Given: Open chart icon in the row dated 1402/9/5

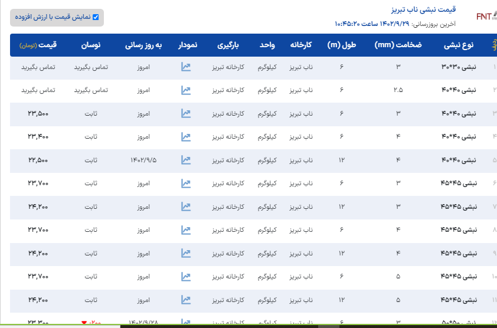Looking at the screenshot, I should (x=186, y=160).
